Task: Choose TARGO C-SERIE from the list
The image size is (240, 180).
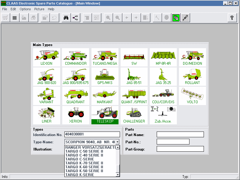Action: point(91,159)
